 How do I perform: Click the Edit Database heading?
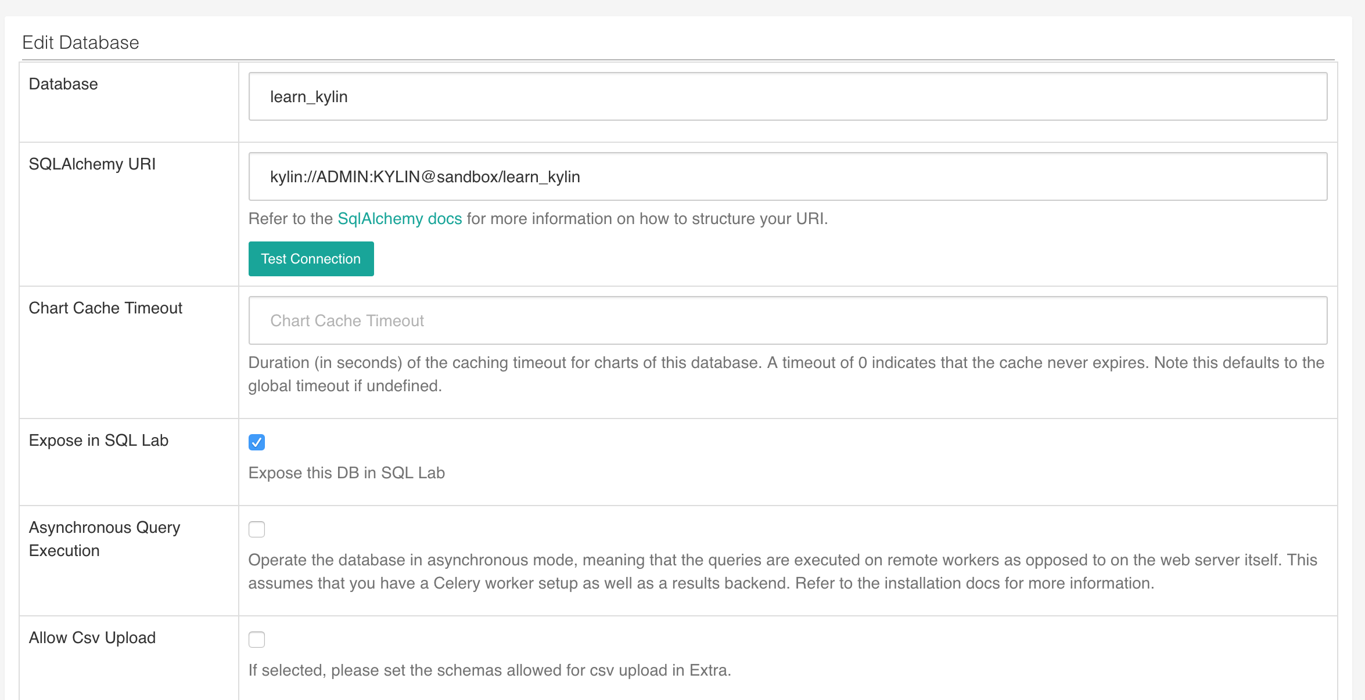point(81,42)
